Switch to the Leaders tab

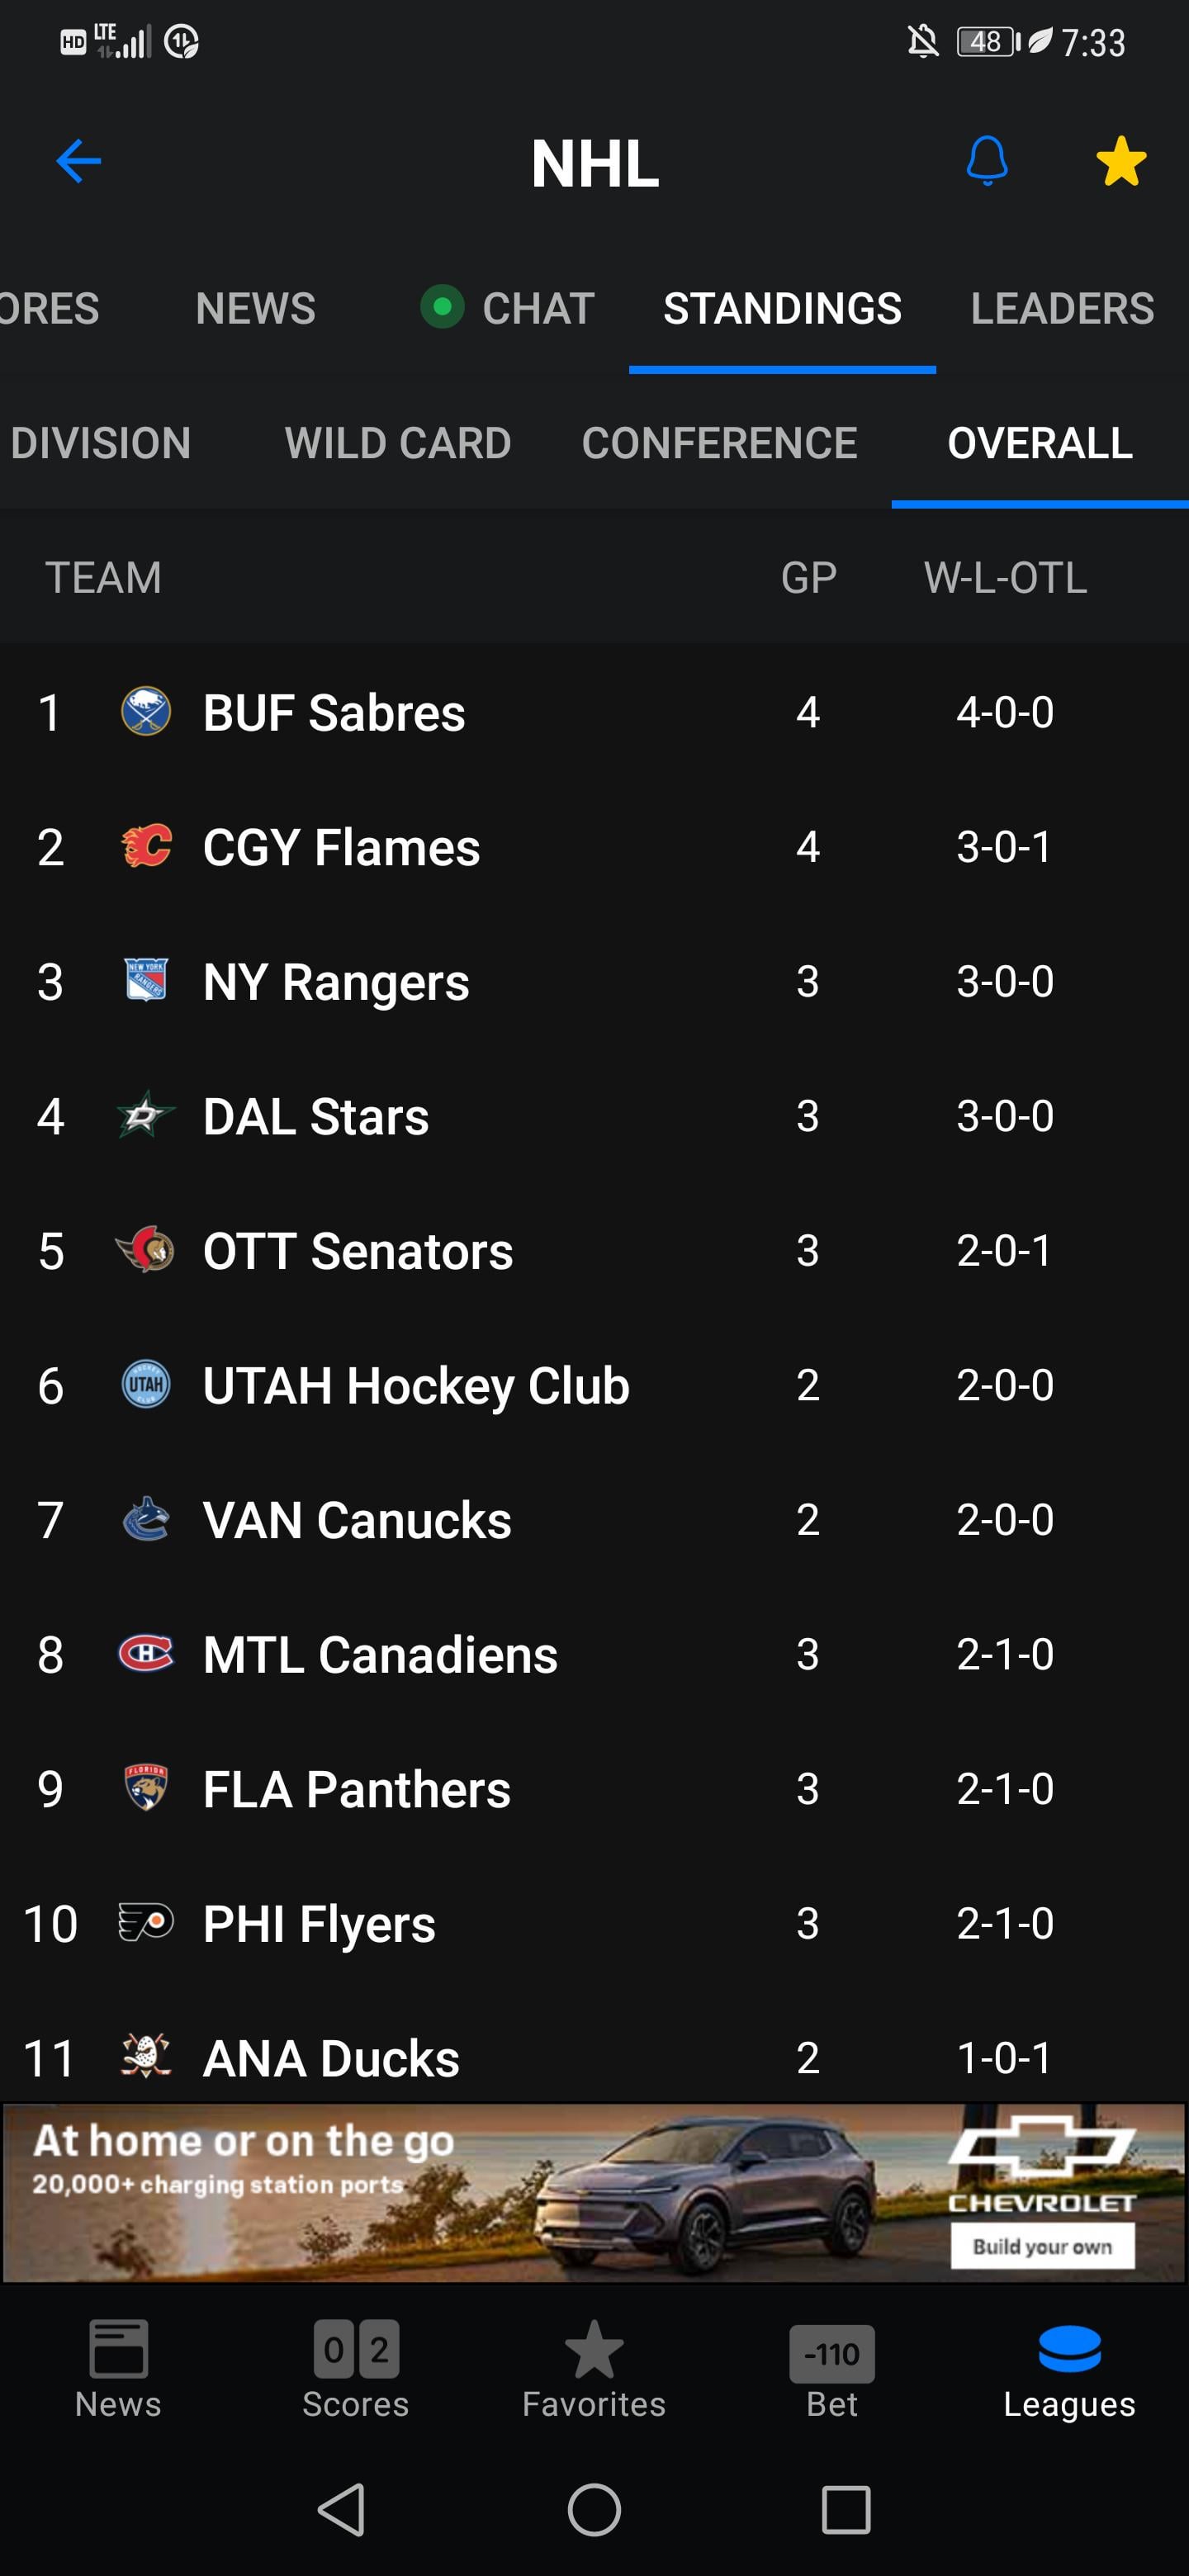[1062, 308]
